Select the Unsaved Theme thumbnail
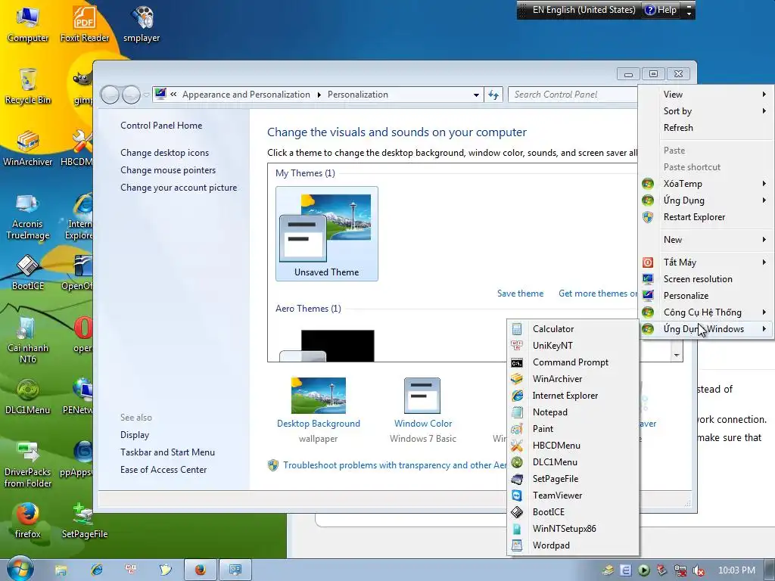This screenshot has height=581, width=775. (327, 234)
